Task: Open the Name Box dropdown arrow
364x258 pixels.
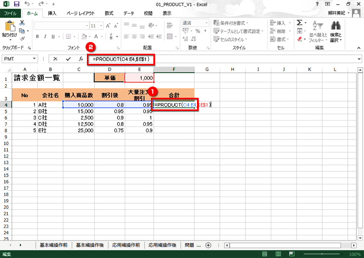Action: (34, 59)
